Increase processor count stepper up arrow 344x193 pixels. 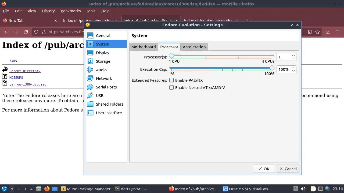point(293,55)
